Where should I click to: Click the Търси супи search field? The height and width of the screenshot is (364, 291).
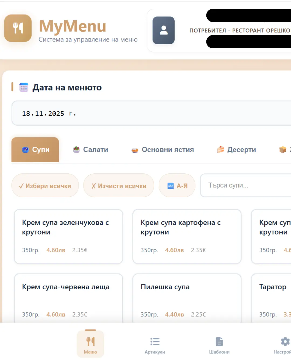tap(242, 185)
